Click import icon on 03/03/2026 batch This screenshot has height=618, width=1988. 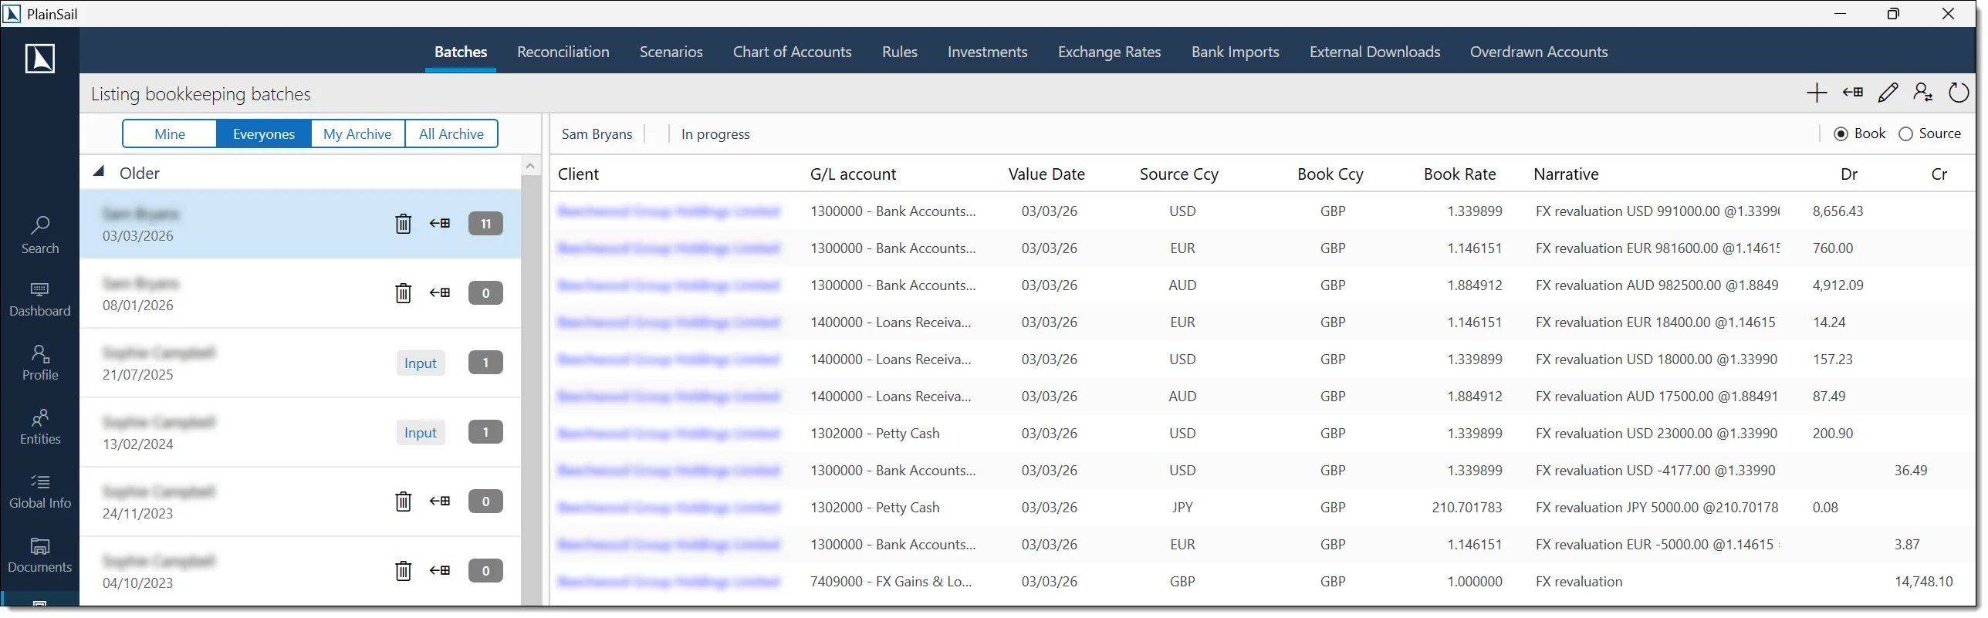[x=440, y=224]
